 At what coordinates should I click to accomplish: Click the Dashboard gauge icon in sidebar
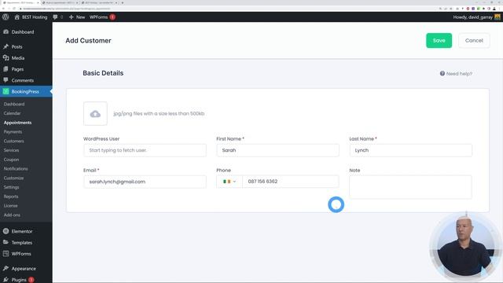(x=6, y=31)
